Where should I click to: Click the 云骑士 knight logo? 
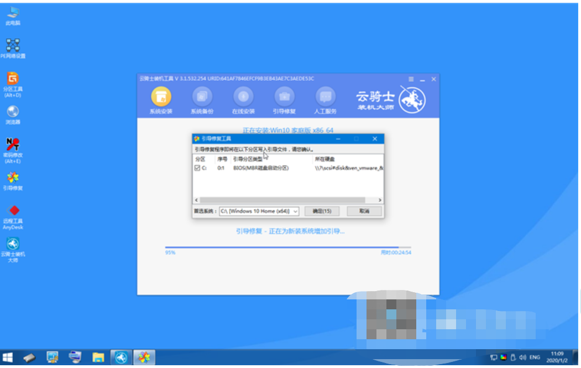click(x=412, y=100)
